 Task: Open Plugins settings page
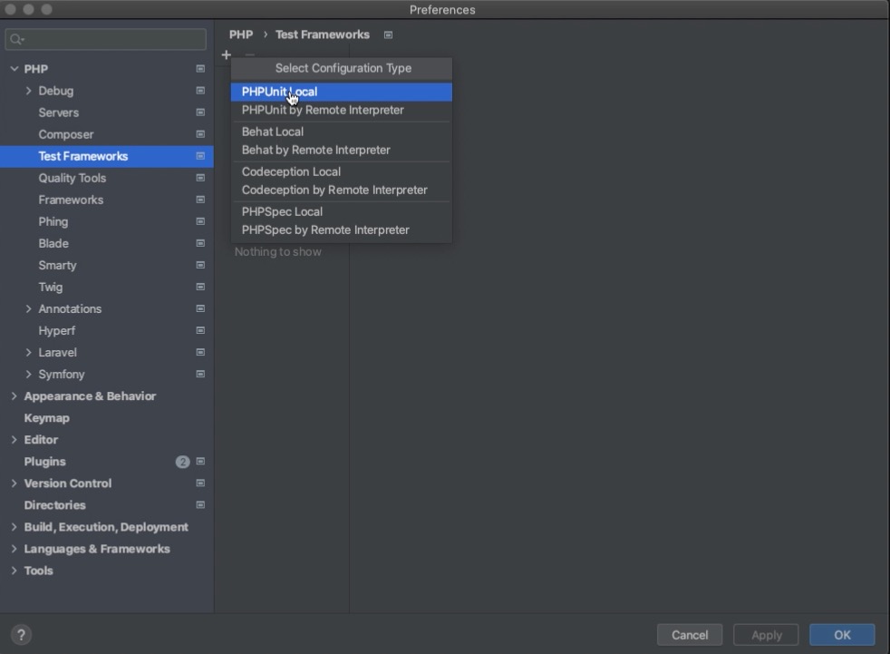tap(107, 462)
